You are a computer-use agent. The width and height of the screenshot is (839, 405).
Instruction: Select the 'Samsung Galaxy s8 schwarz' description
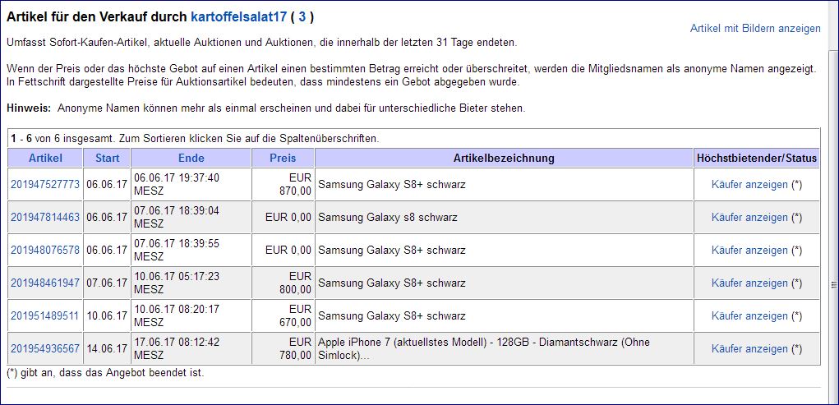click(388, 217)
